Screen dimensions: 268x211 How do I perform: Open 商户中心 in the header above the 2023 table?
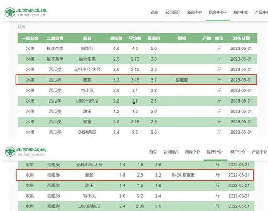coord(241,12)
